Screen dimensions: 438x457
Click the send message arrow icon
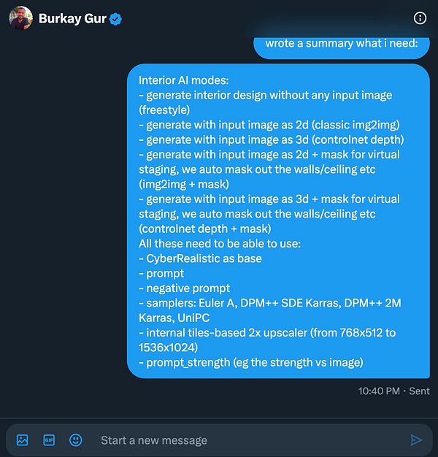click(x=416, y=439)
